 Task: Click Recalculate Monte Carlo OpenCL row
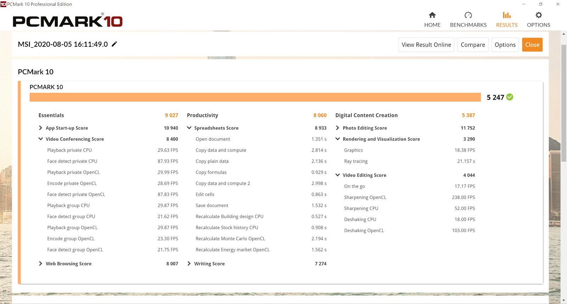261,239
